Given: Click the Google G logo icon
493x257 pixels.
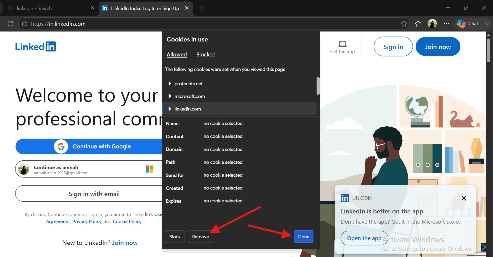Looking at the screenshot, I should tap(61, 146).
